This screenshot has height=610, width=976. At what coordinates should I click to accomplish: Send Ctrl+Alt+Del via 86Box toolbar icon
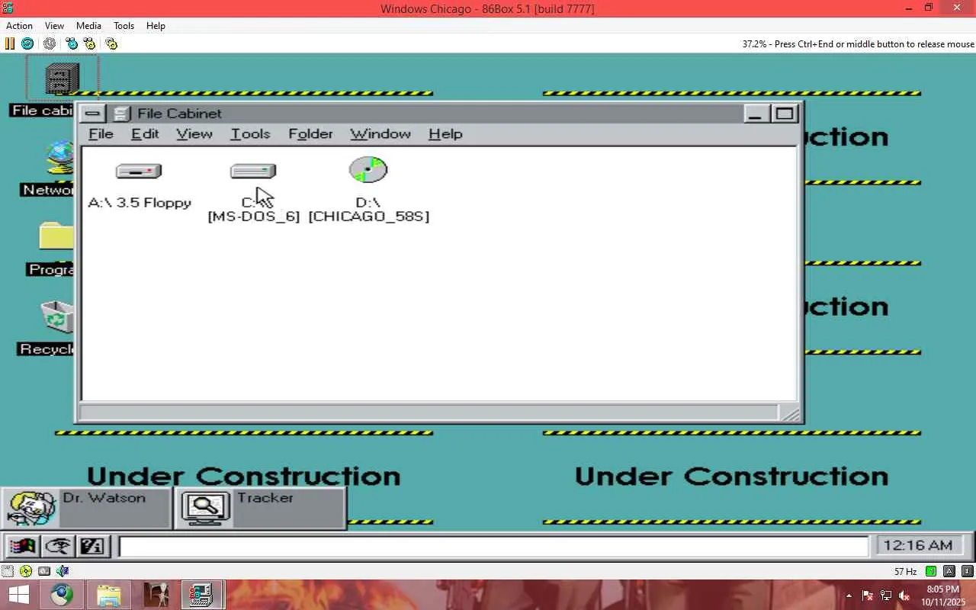(72, 43)
